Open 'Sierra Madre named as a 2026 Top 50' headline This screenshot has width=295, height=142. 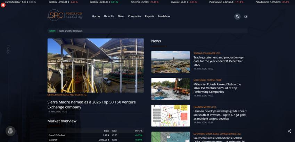[92, 105]
